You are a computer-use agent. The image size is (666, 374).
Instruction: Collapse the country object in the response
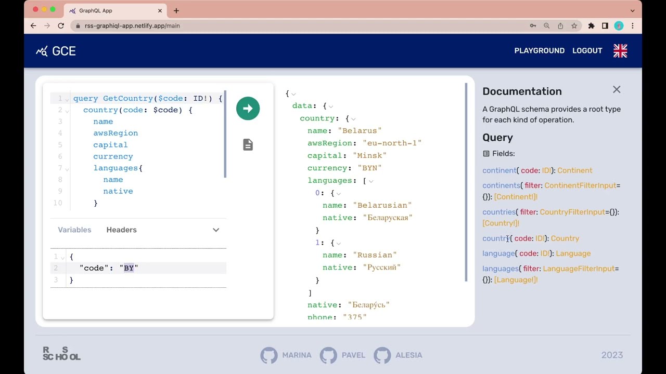coord(353,119)
